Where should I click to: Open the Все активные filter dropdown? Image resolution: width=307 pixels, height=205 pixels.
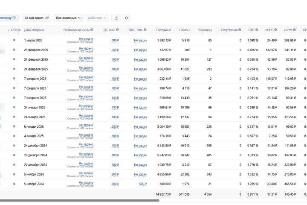click(68, 18)
